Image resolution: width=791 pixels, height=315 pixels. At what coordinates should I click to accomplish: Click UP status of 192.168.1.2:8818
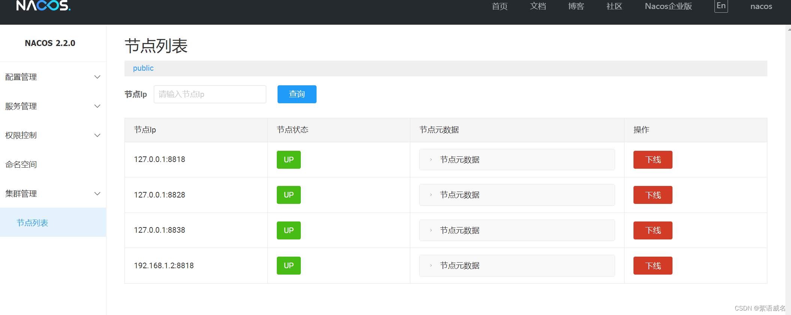(289, 266)
